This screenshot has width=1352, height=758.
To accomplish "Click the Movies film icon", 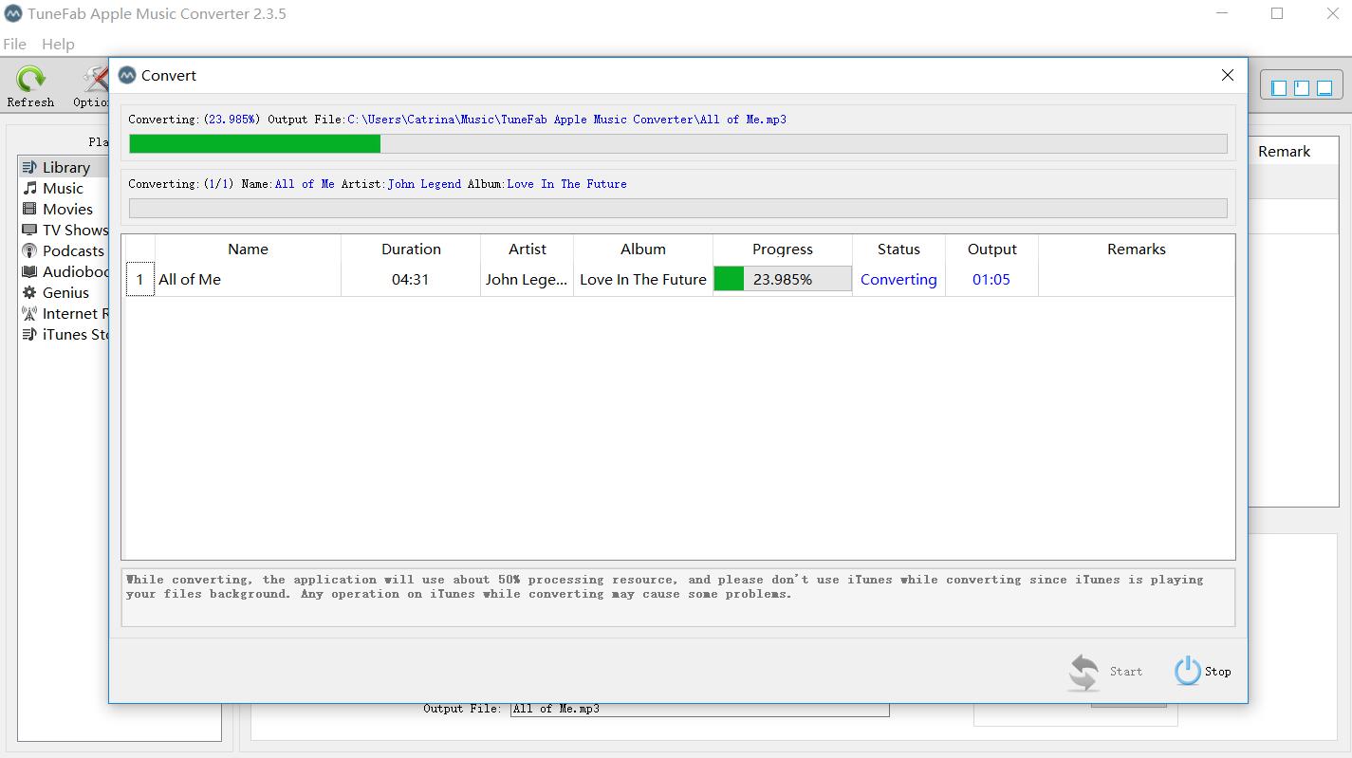I will pos(29,209).
